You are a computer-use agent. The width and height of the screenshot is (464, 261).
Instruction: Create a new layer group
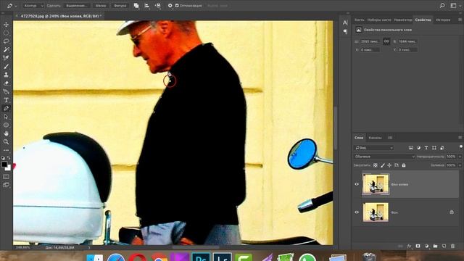pos(435,246)
